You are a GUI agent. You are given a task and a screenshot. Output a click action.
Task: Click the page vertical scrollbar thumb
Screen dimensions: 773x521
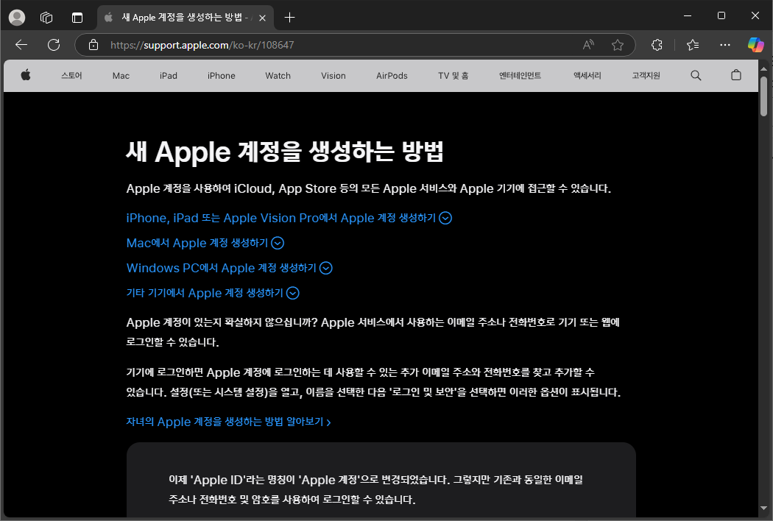click(x=763, y=96)
